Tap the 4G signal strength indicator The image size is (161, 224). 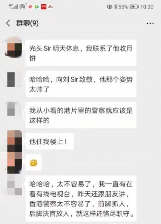13,6
